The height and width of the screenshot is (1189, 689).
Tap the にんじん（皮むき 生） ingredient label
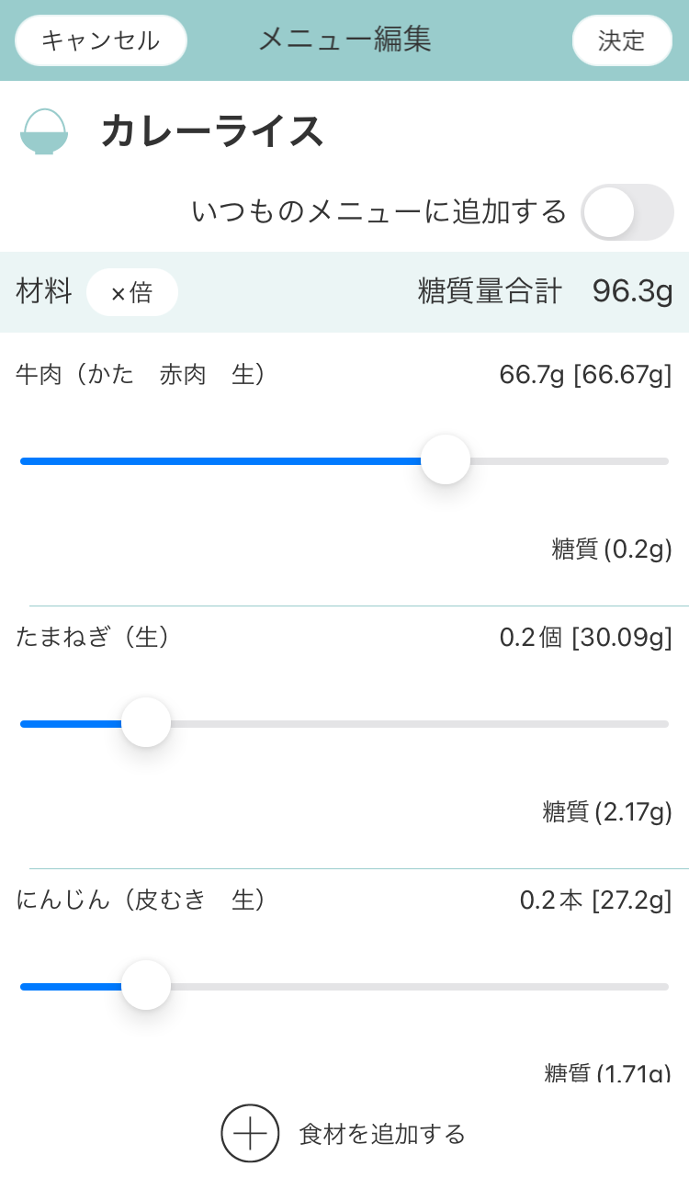pyautogui.click(x=141, y=900)
